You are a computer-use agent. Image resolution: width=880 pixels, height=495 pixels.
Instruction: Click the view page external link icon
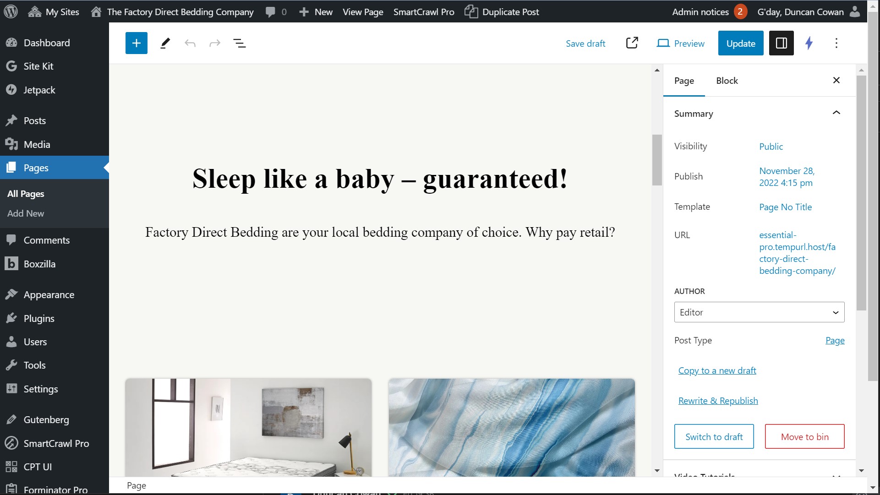point(632,43)
